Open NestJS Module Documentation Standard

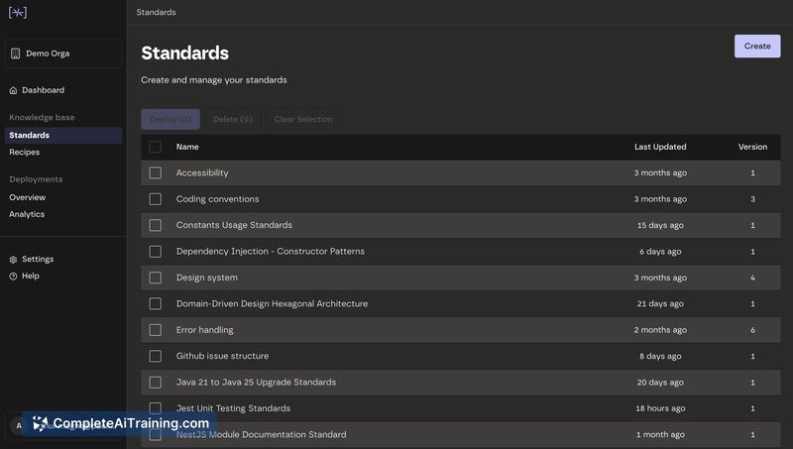click(x=262, y=435)
